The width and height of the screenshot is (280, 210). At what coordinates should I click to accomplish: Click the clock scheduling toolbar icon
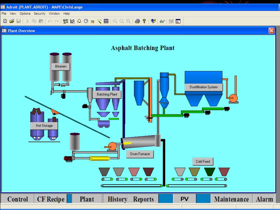(85, 21)
